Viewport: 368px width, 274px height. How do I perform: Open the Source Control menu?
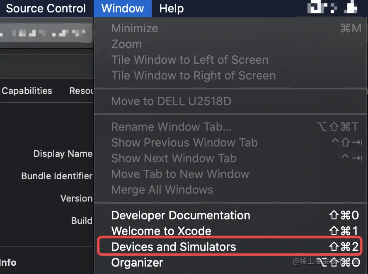[x=46, y=8]
